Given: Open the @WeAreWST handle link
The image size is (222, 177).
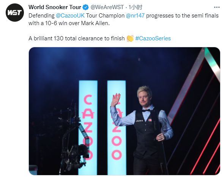Looking at the screenshot, I should (x=107, y=7).
